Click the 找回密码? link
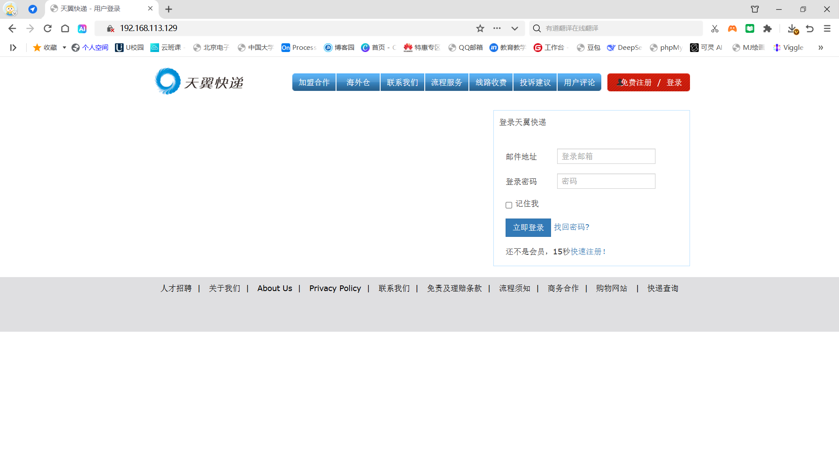Image resolution: width=839 pixels, height=472 pixels. [572, 227]
